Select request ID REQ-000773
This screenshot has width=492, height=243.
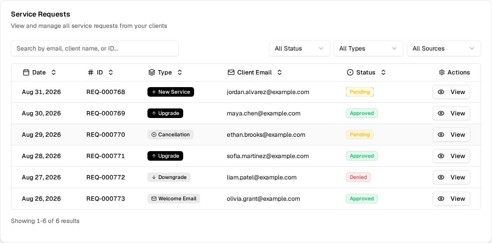point(106,199)
